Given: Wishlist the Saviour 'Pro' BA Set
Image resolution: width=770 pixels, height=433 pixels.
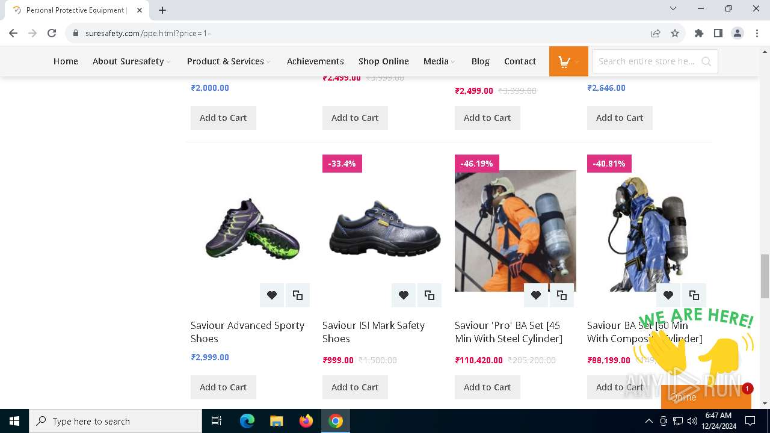Looking at the screenshot, I should point(535,295).
